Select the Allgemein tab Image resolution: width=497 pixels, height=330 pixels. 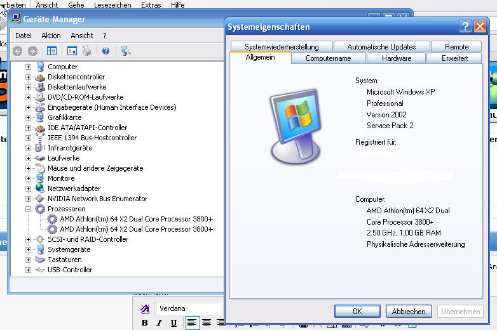(x=260, y=57)
